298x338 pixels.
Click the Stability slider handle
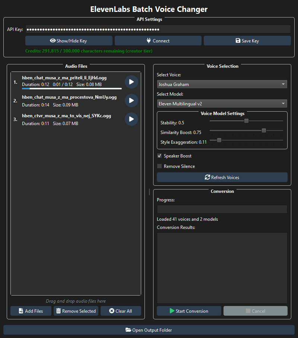[x=246, y=121]
